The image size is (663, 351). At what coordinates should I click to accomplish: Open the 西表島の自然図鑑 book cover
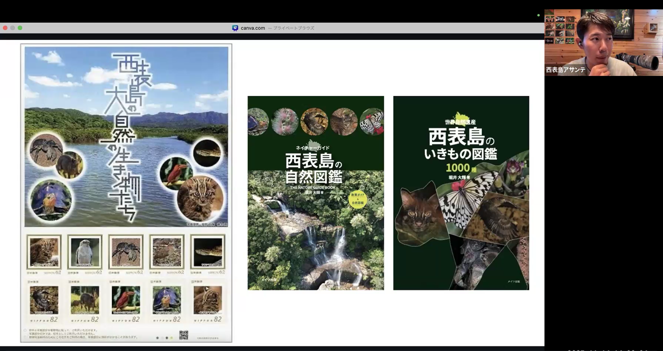316,193
